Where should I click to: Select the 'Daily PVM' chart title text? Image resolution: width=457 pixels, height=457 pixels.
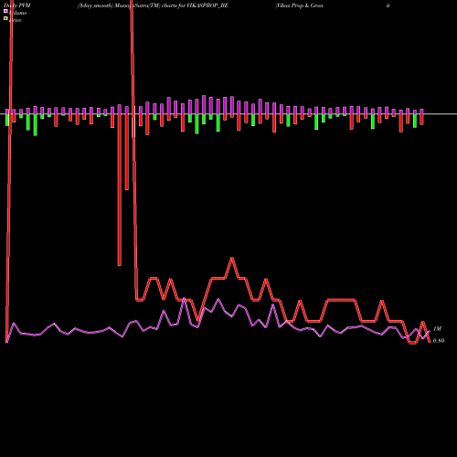17,5
